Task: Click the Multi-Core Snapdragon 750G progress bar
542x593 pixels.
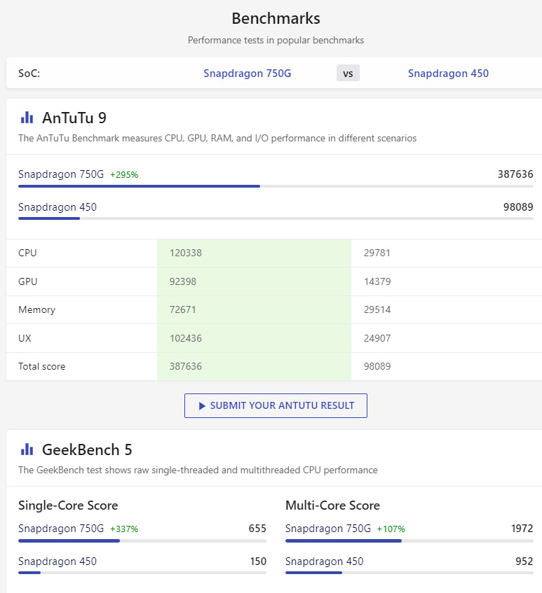Action: [x=409, y=540]
